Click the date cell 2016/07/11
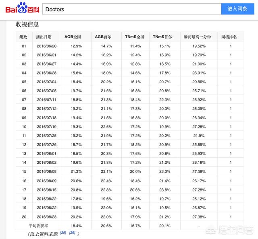 (x=47, y=100)
